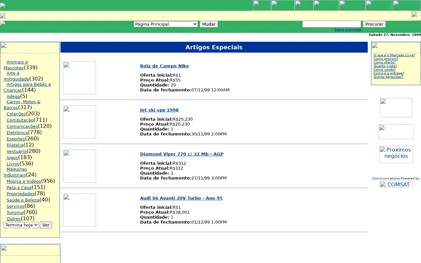Open the Proximos negócios image link
Image resolution: width=421 pixels, height=263 pixels.
point(396,155)
